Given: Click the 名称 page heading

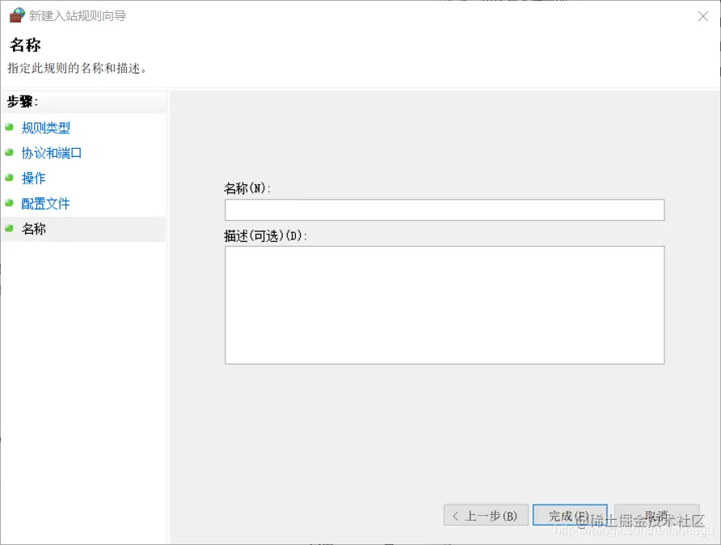Looking at the screenshot, I should point(27,44).
